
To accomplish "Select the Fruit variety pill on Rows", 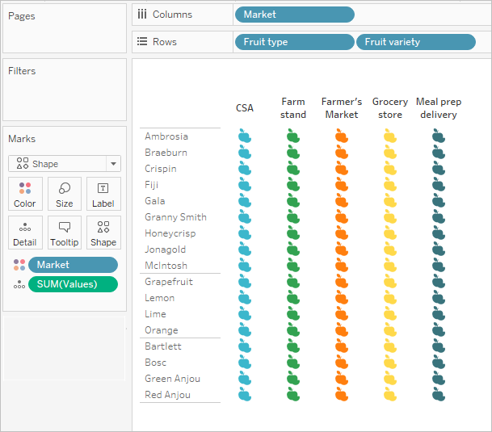I will tap(416, 42).
